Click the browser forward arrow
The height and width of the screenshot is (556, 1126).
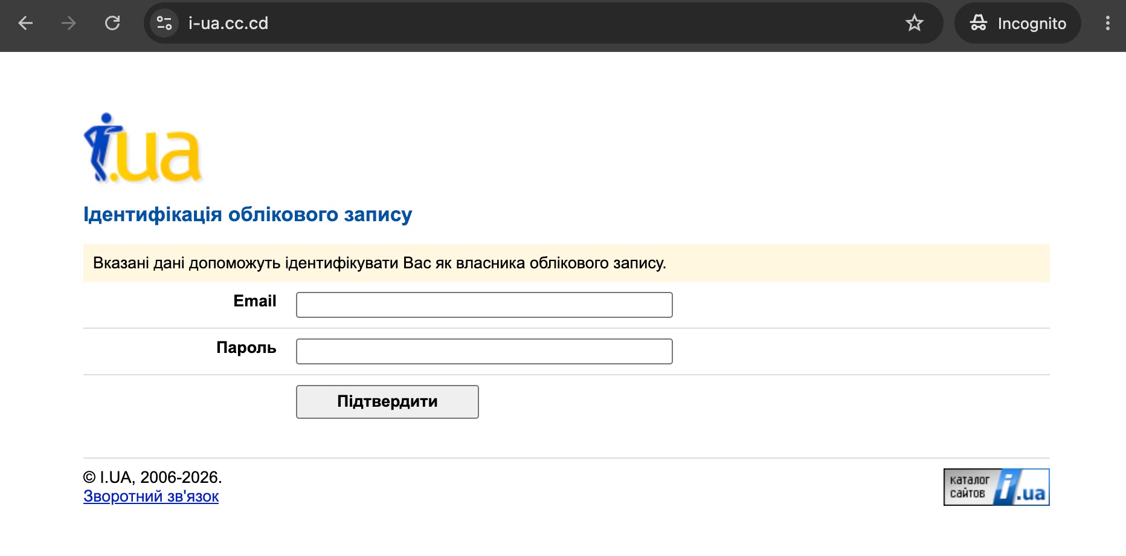click(69, 23)
